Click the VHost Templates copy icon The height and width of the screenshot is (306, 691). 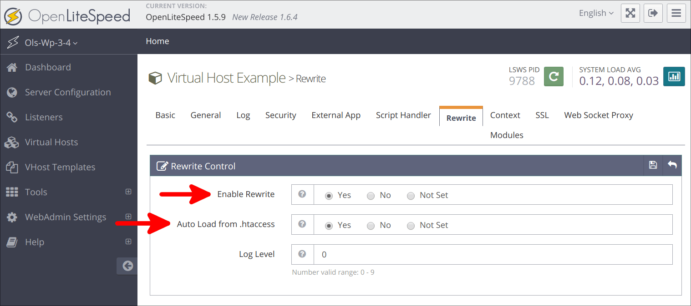tap(12, 167)
